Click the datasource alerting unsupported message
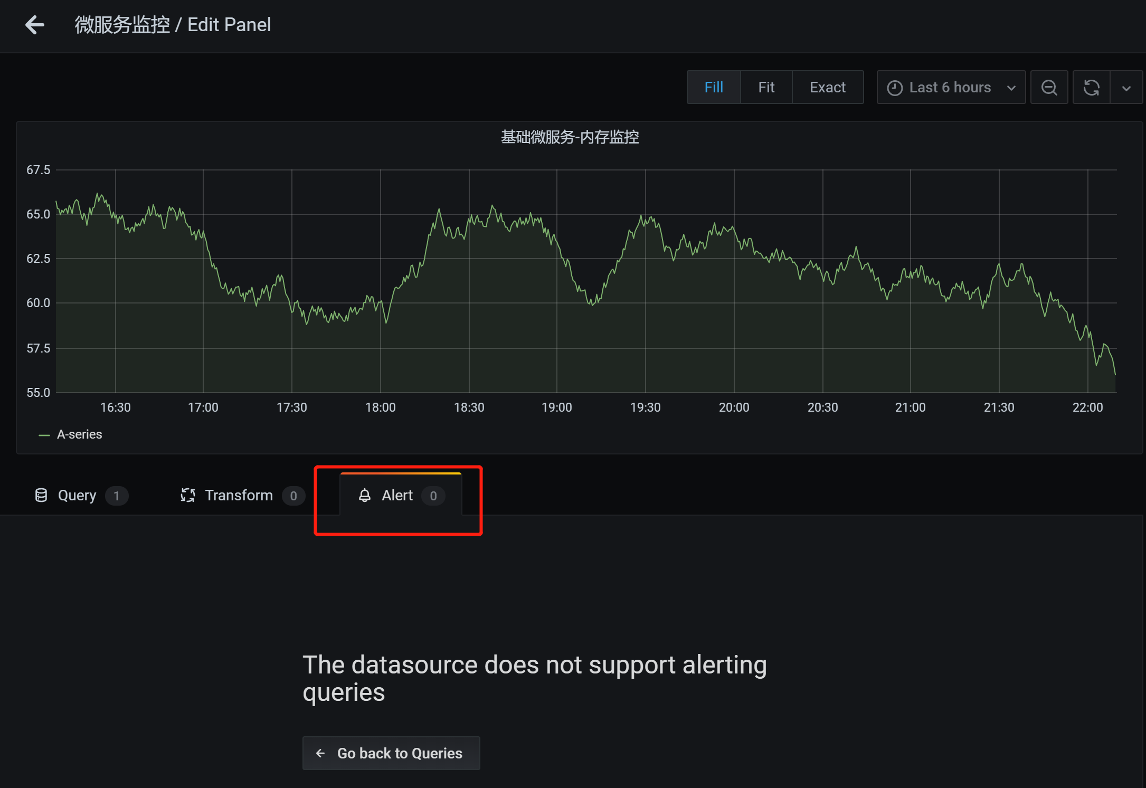Screen dimensions: 1146x788 [x=534, y=678]
